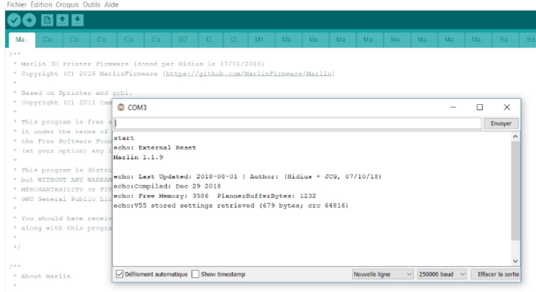536x292 pixels.
Task: Open the Nouvelle ligne line-ending dropdown
Action: (x=383, y=274)
